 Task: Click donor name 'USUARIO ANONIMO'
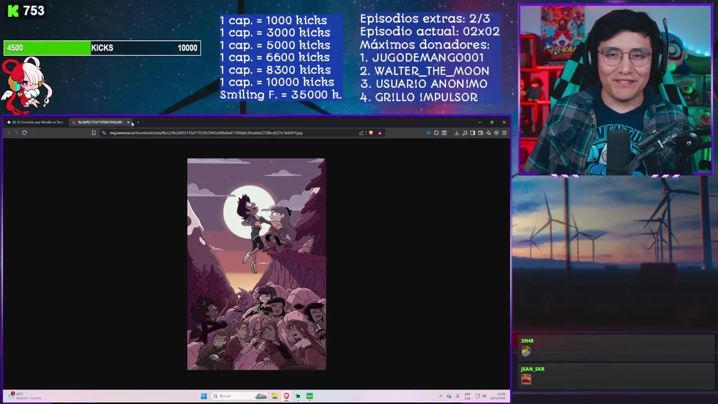pyautogui.click(x=431, y=84)
